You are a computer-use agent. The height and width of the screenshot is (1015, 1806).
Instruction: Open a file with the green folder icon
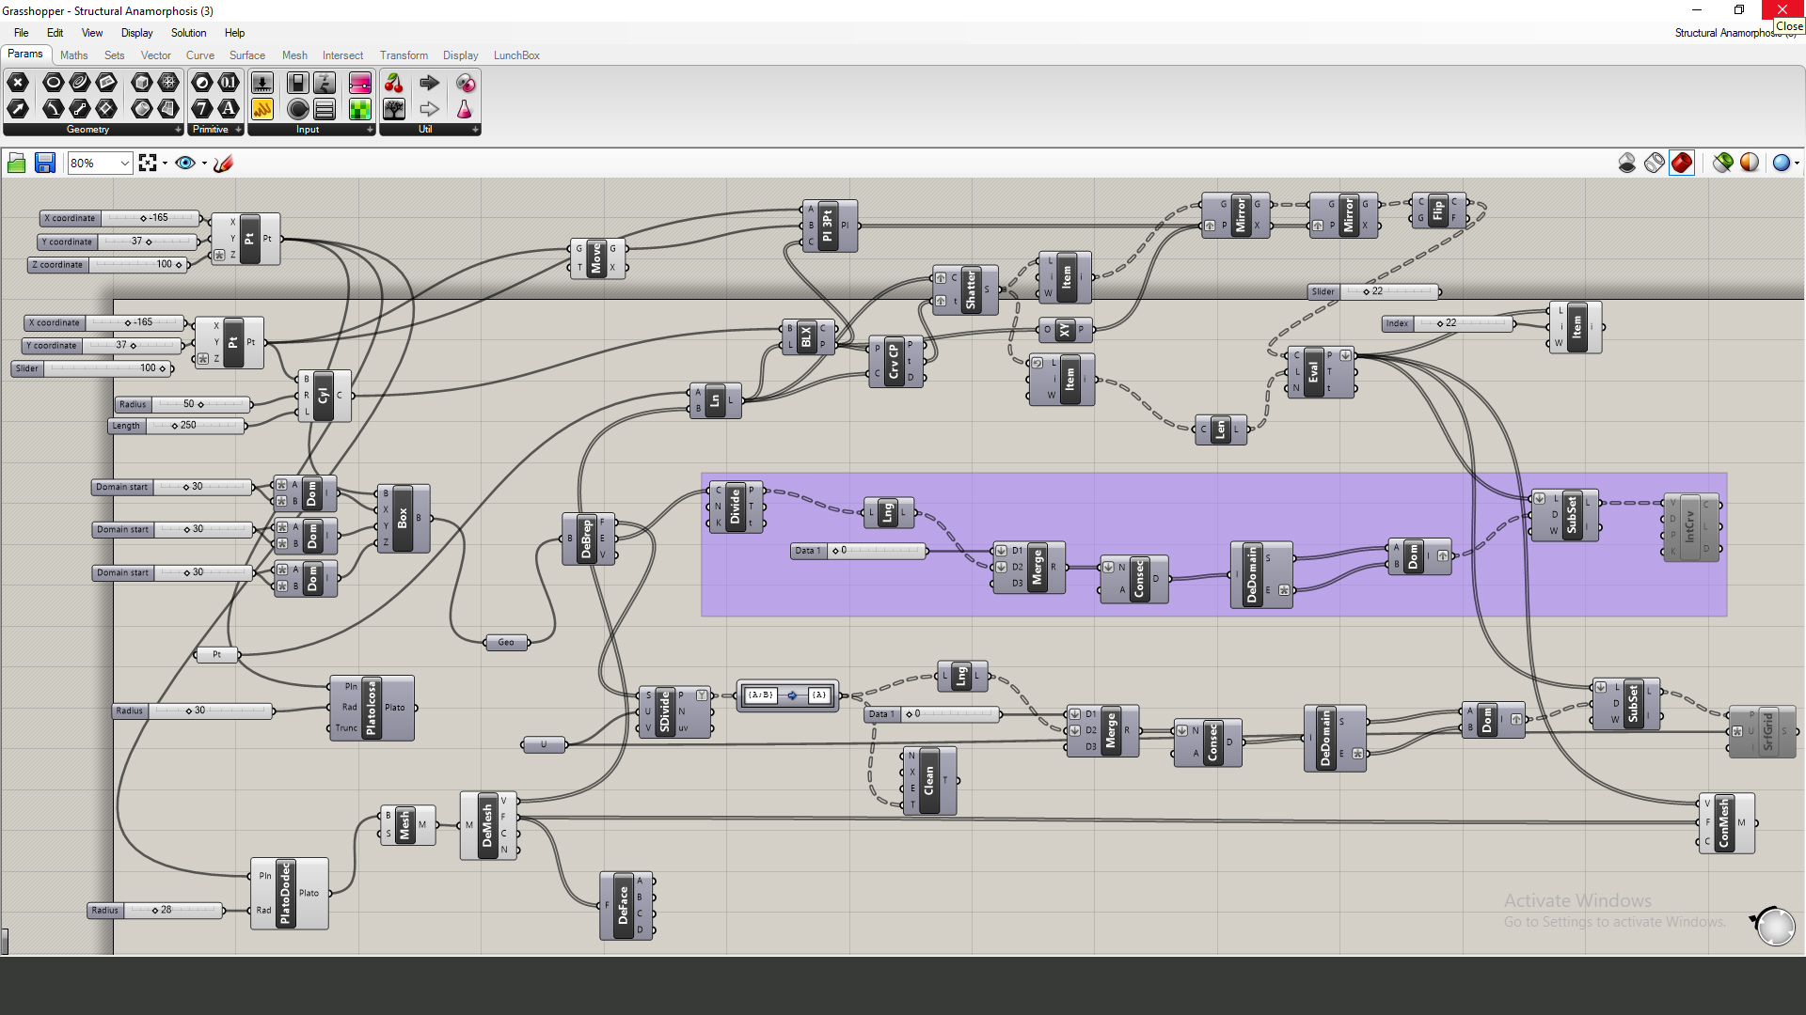click(17, 164)
